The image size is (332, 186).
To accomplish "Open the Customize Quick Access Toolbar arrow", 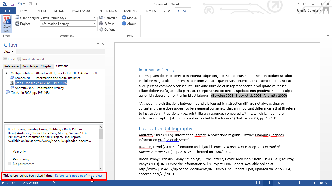I will point(36,4).
